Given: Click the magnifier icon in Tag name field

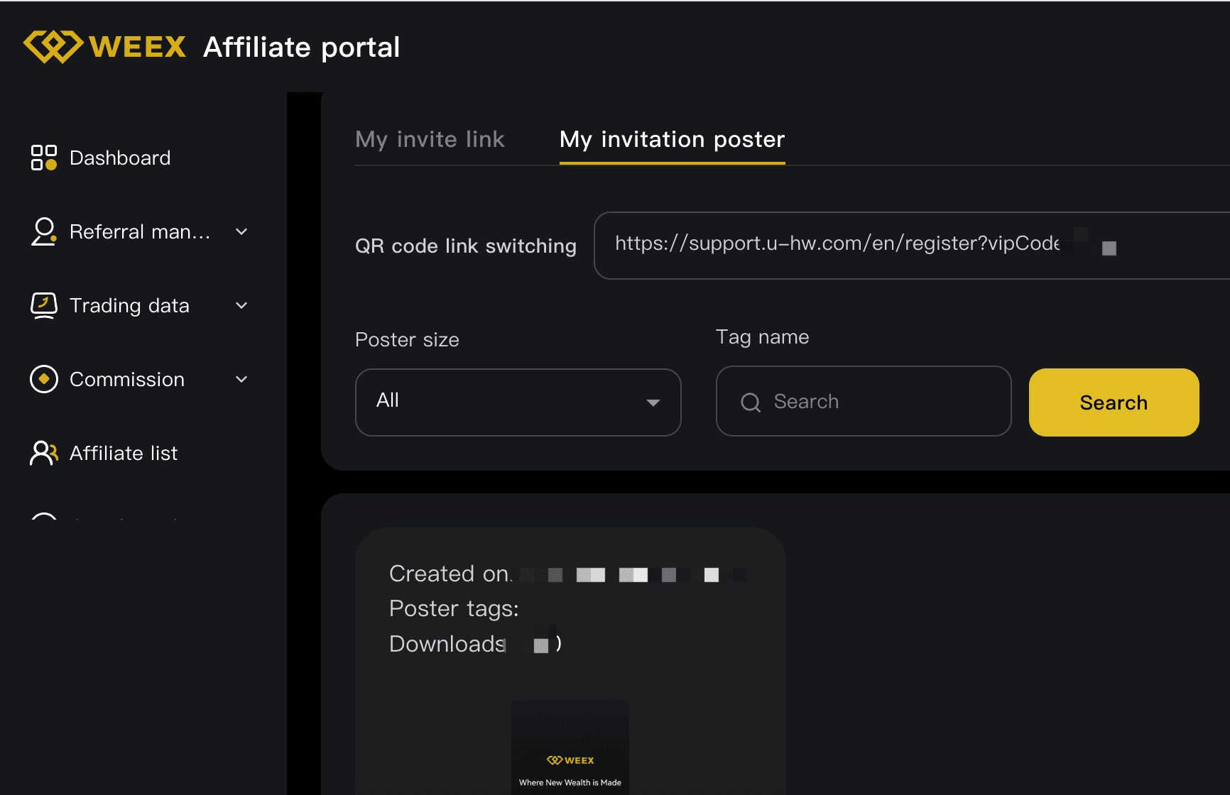Looking at the screenshot, I should click(x=751, y=402).
